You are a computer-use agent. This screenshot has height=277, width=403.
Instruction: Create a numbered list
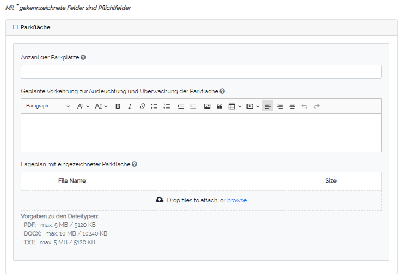(167, 106)
